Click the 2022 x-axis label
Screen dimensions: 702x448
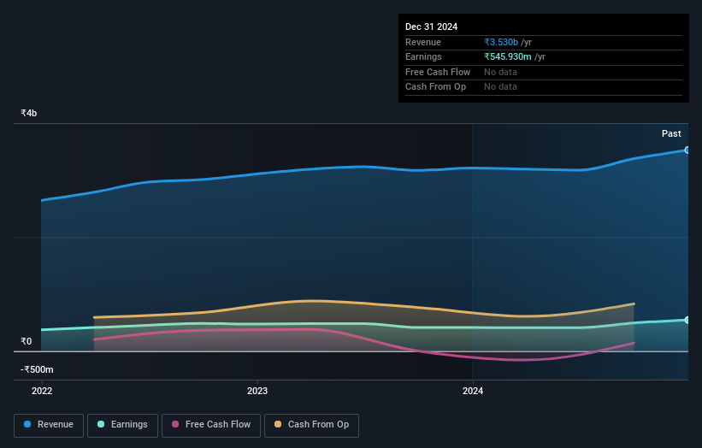click(42, 392)
